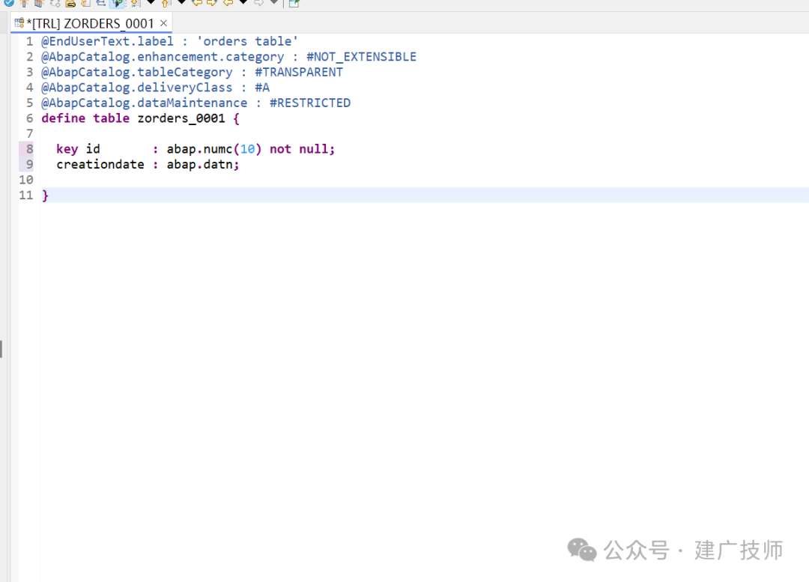The image size is (809, 582).
Task: Click the #NOT_EXTENSIBLE value
Action: tap(361, 57)
